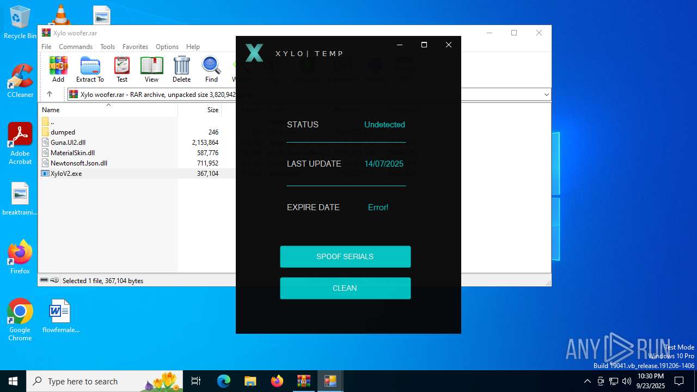Open the Help menu

[x=193, y=47]
